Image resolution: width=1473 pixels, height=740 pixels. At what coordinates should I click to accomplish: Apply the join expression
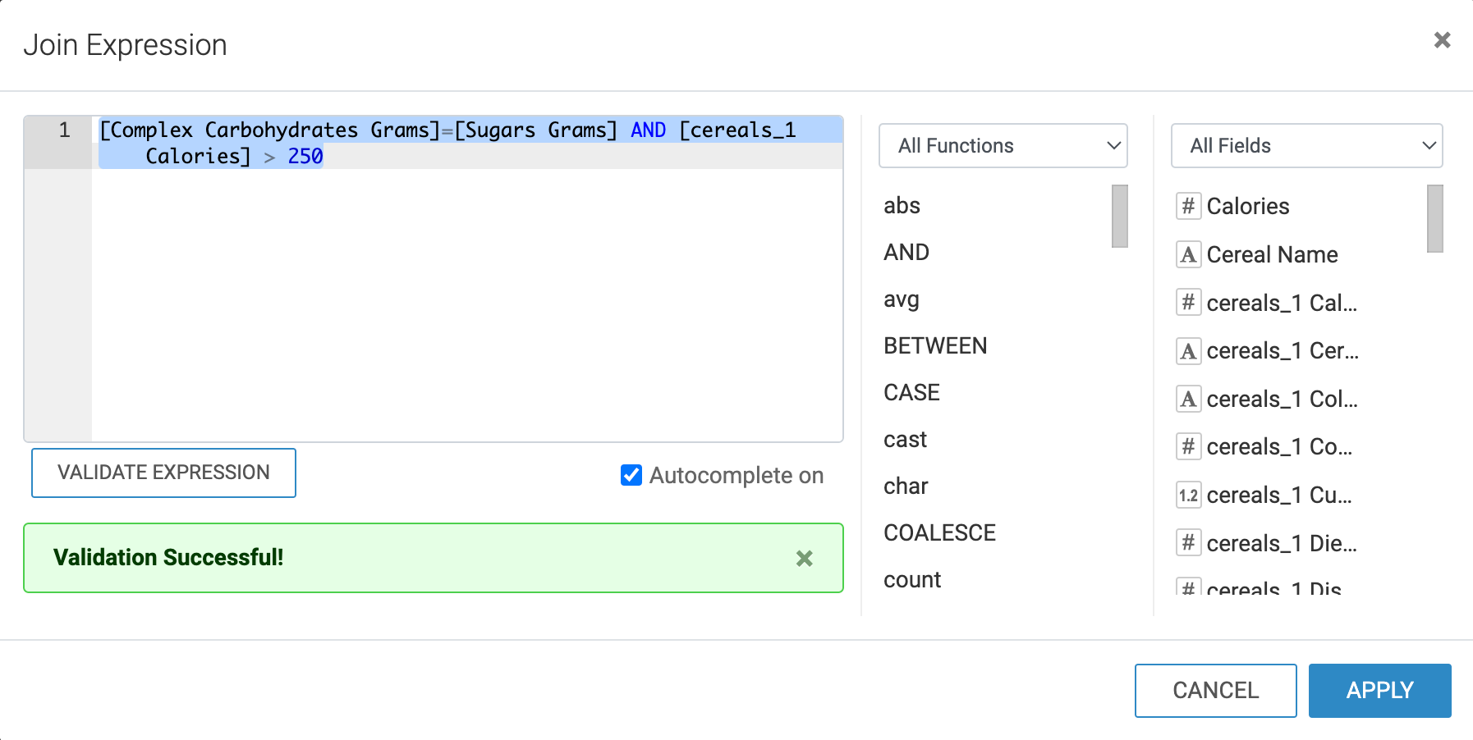[1379, 690]
